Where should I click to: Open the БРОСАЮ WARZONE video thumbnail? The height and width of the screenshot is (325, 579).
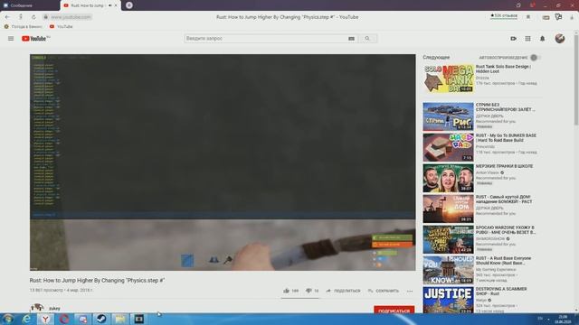[x=448, y=239]
